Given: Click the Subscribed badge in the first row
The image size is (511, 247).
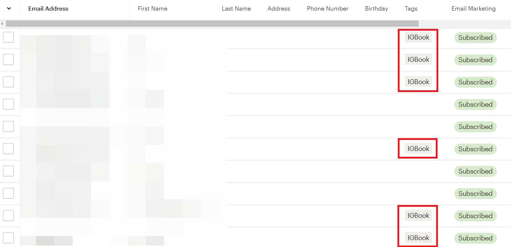Looking at the screenshot, I should point(476,38).
